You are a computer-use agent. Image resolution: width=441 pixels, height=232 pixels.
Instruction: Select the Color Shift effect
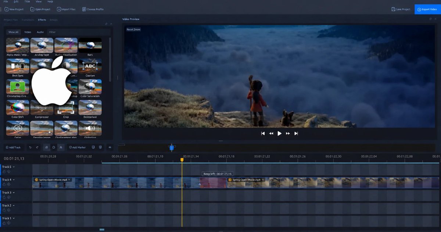click(x=18, y=109)
